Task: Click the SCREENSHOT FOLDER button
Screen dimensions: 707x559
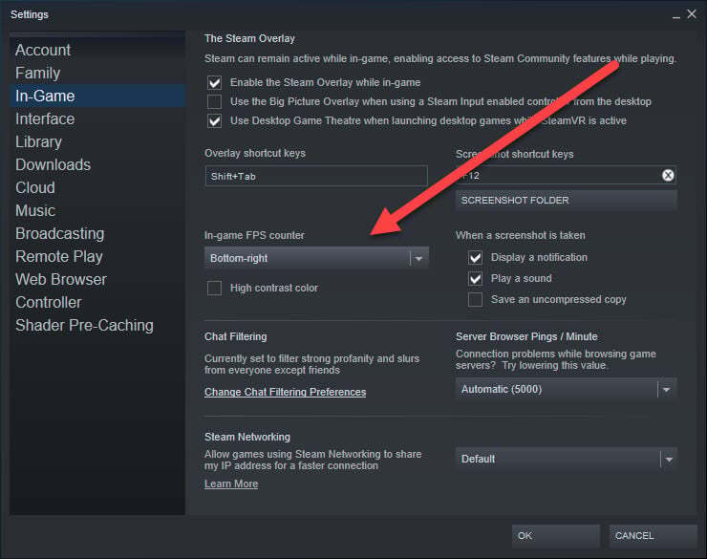Action: [566, 200]
